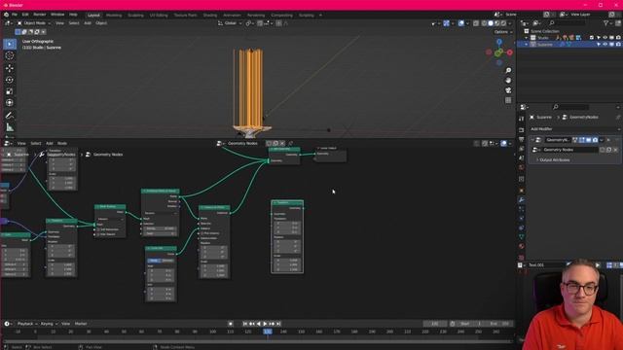Screen dimensions: 623x350
Task: Toggle Suzanne render camera in outliner
Action: click(618, 45)
